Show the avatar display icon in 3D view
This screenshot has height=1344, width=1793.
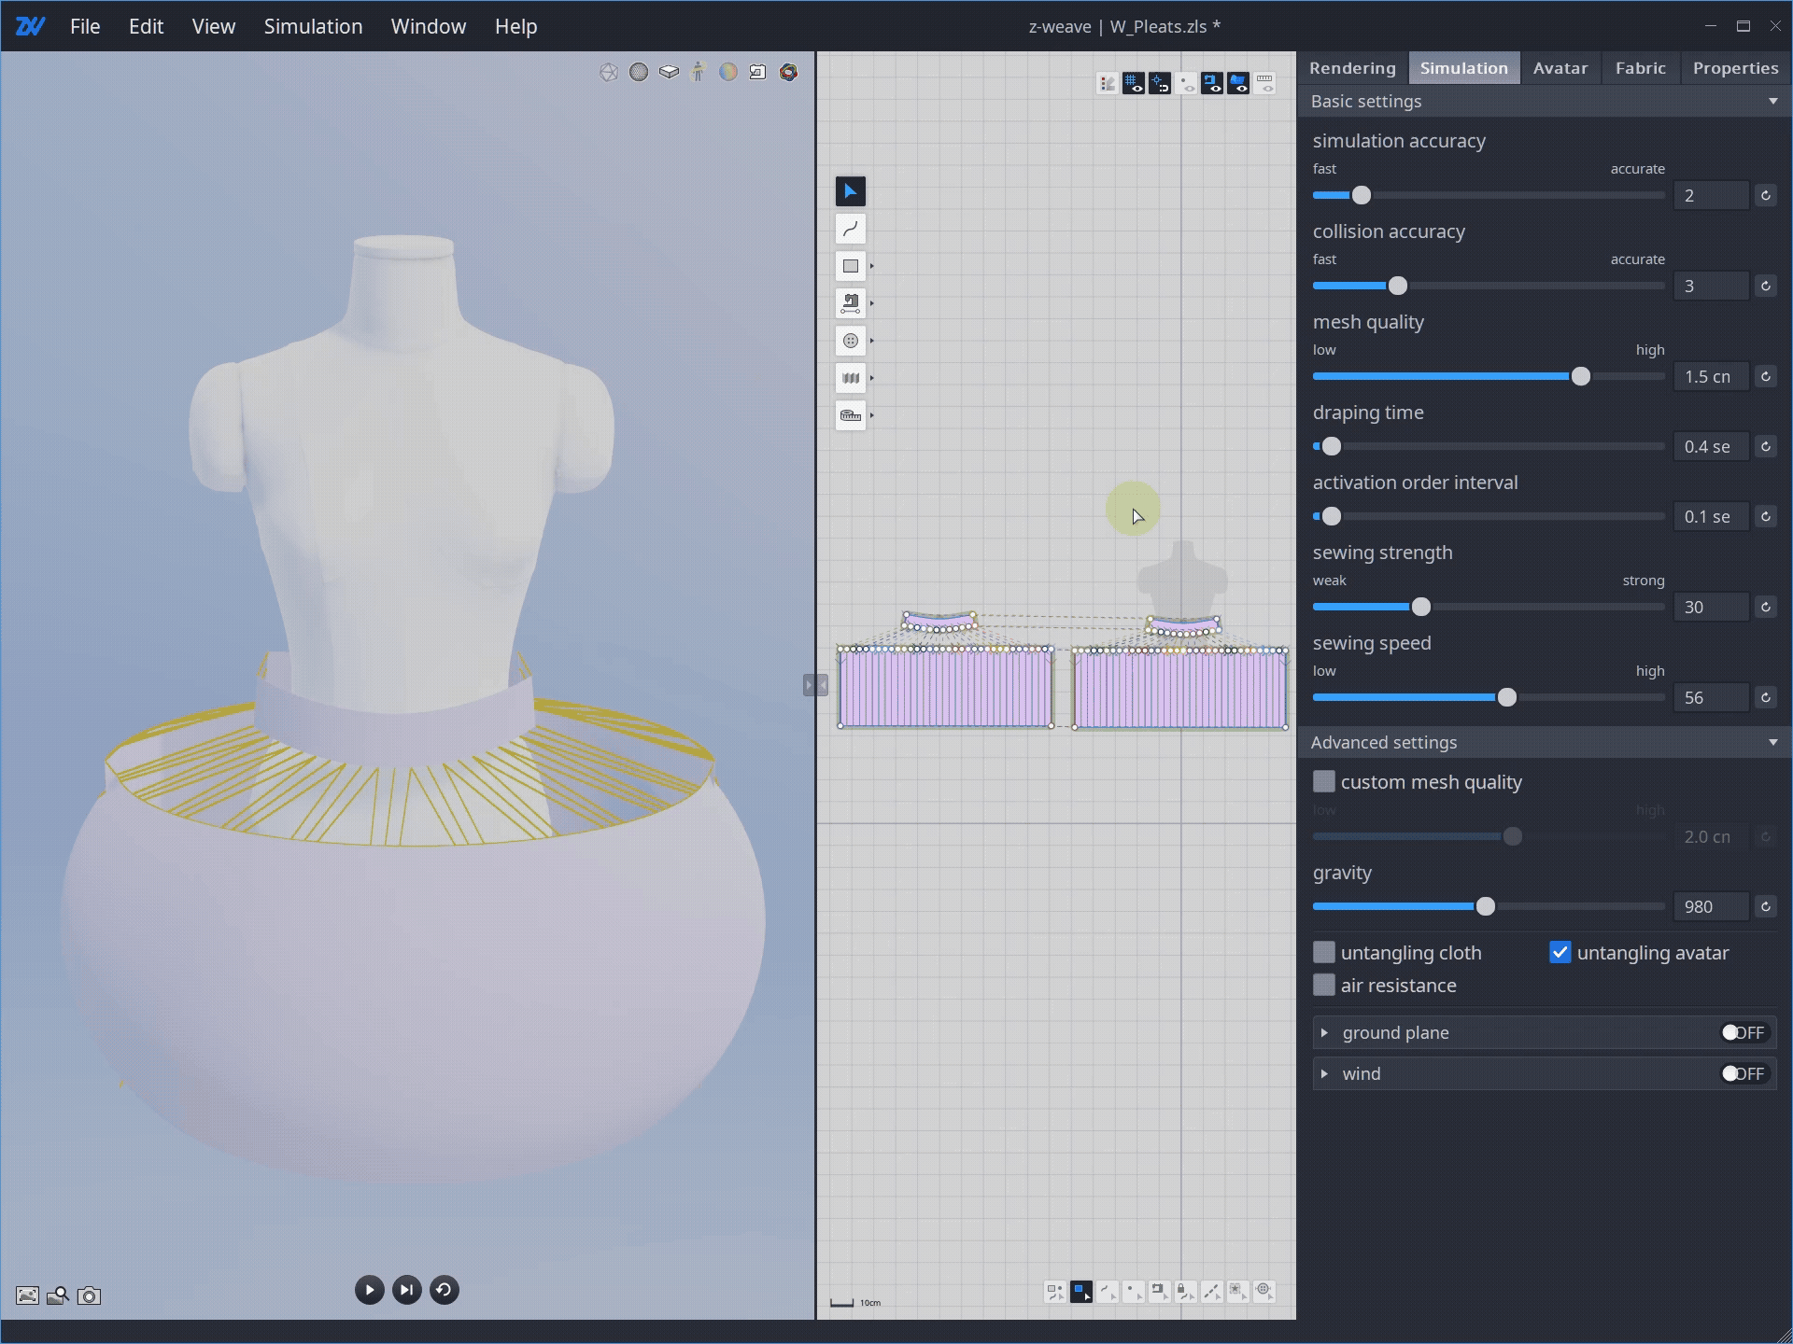point(699,72)
